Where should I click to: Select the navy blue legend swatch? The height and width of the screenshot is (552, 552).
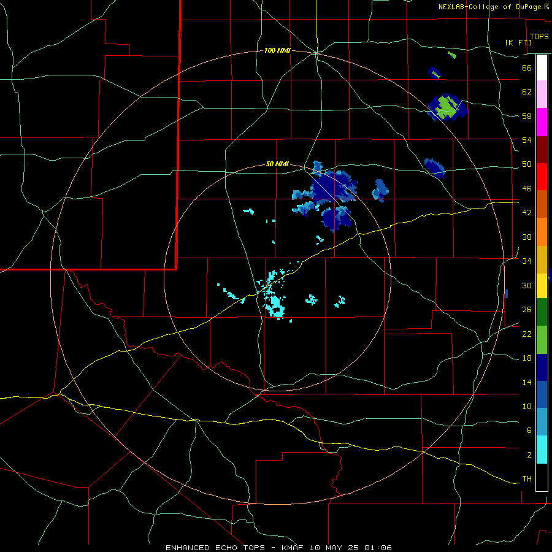point(542,367)
